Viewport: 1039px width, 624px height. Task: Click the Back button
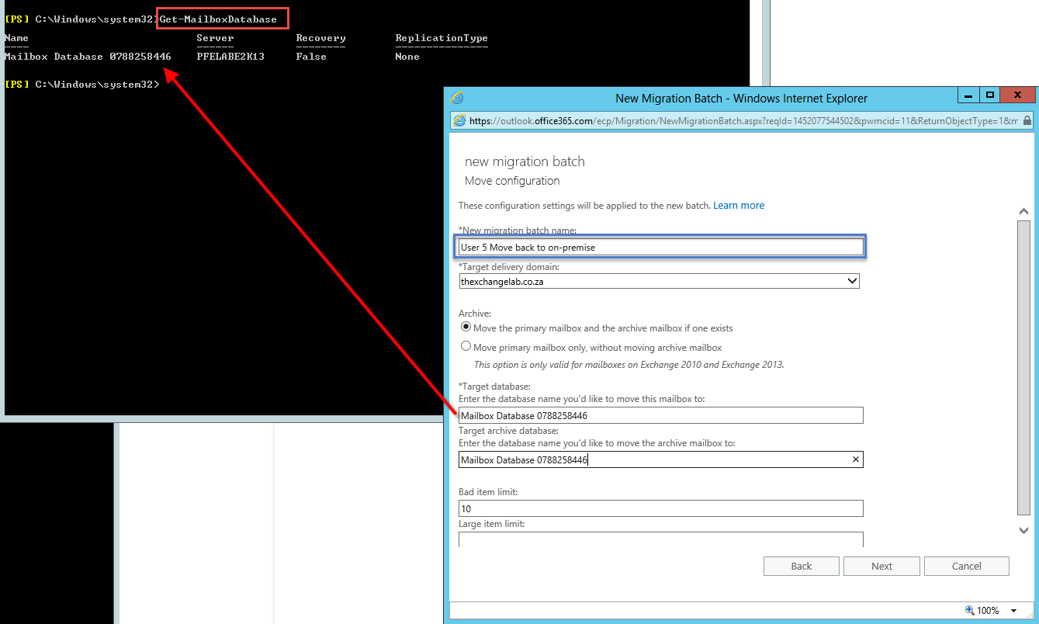click(x=802, y=566)
